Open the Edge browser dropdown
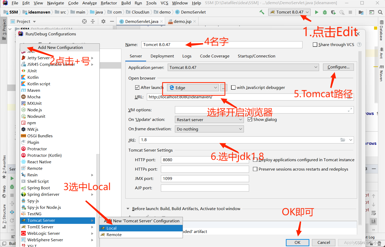Image resolution: width=385 pixels, height=247 pixels. click(193, 88)
